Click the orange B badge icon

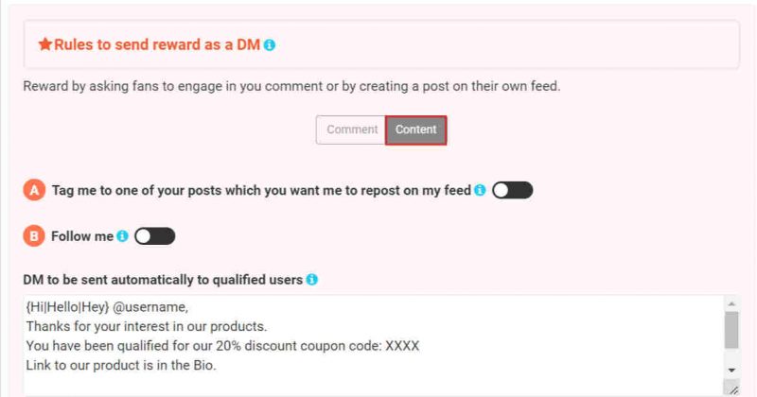tap(34, 236)
